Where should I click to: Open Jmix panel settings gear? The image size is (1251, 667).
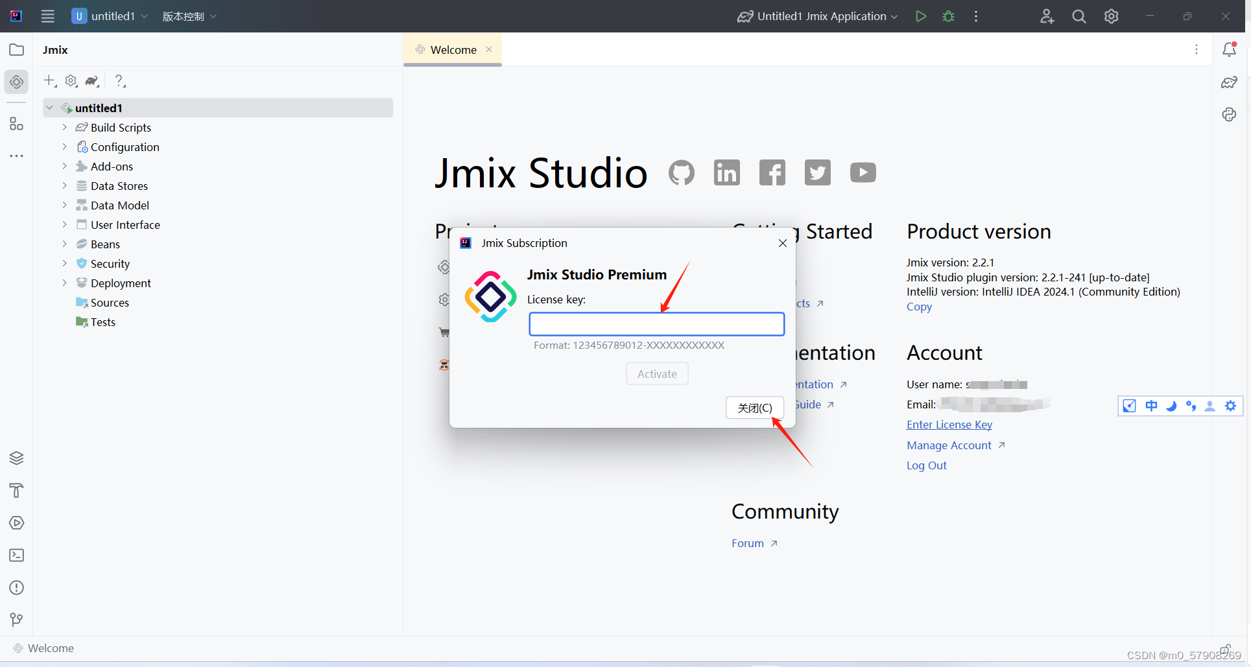point(71,80)
